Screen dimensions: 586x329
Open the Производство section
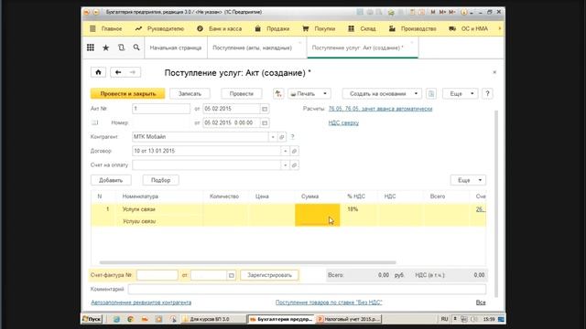pos(412,28)
